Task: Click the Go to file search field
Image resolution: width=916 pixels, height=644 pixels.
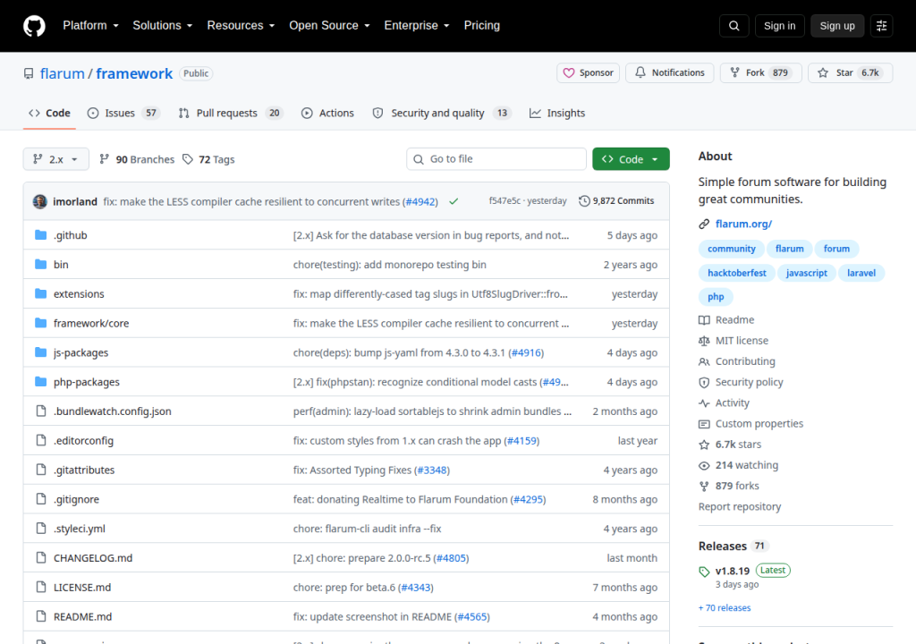Action: point(496,159)
